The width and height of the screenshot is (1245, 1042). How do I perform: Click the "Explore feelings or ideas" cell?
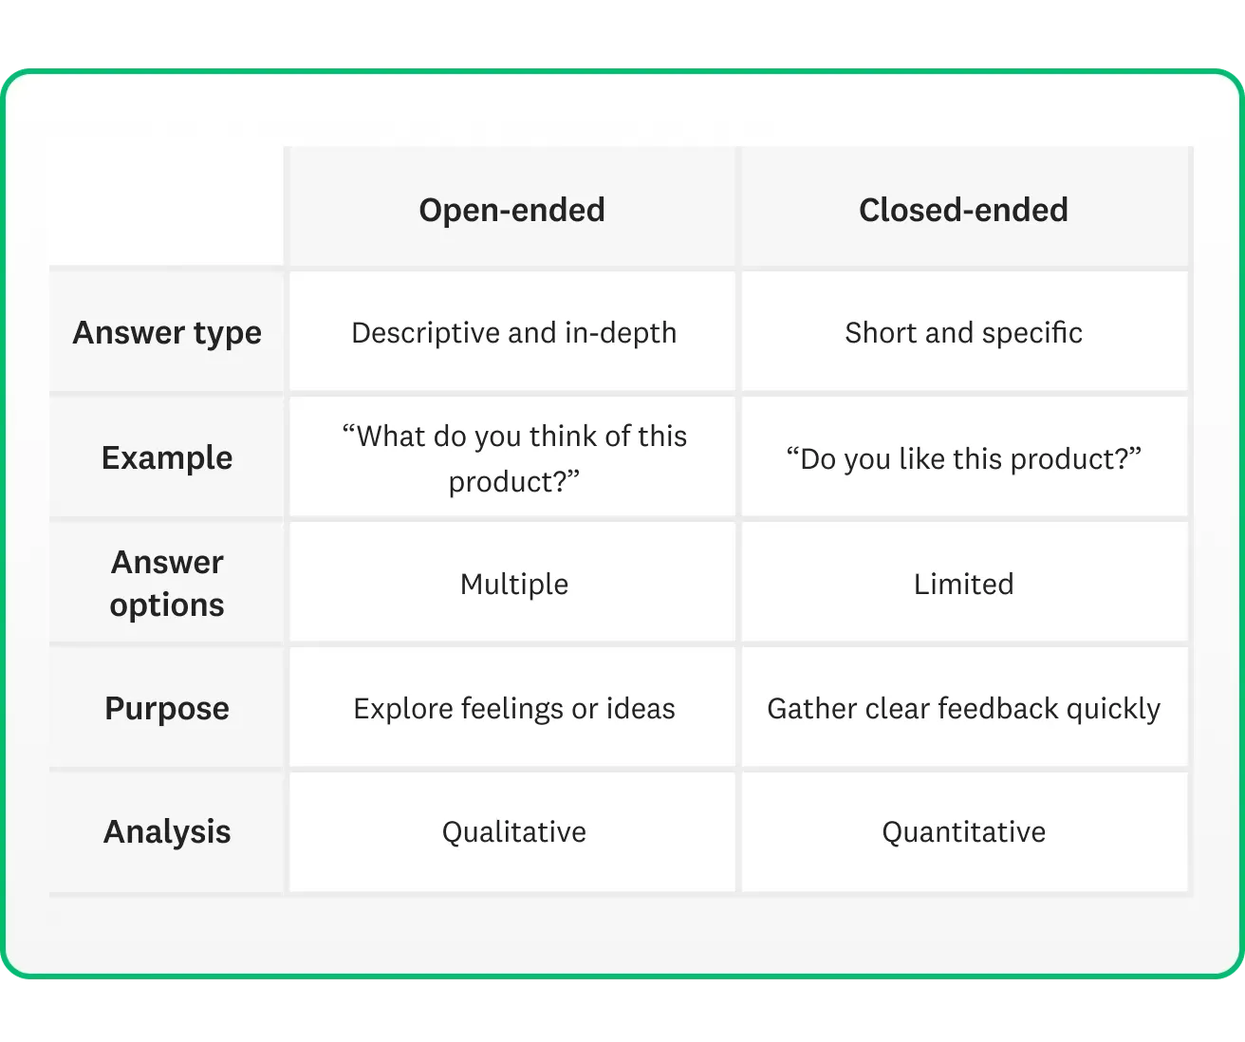click(x=513, y=709)
